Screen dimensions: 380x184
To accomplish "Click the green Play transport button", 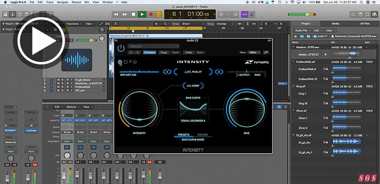I will [x=142, y=14].
